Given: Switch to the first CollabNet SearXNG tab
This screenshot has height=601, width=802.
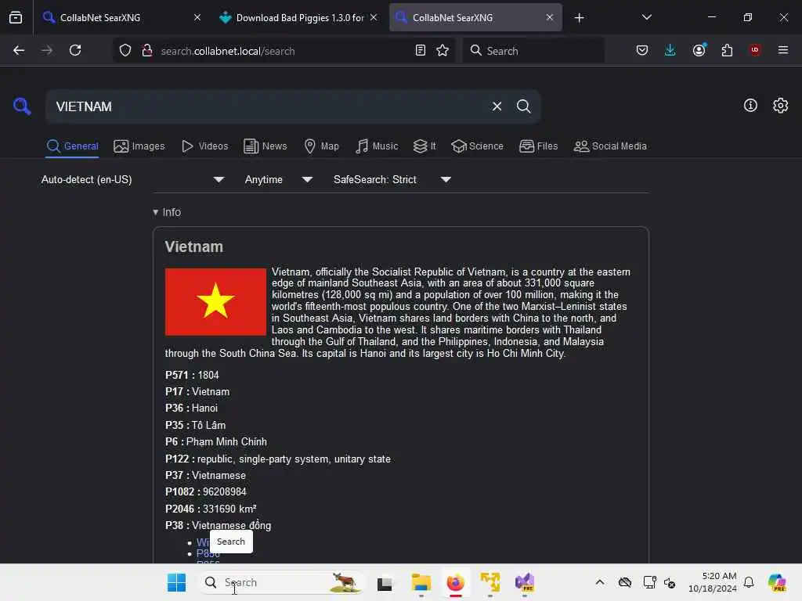Looking at the screenshot, I should pyautogui.click(x=121, y=18).
